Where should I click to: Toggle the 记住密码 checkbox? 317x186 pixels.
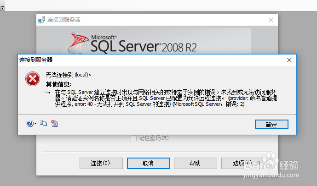tap(133, 138)
